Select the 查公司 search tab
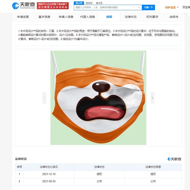Viewport: 190px width, 190px height. pyautogui.click(x=79, y=3)
